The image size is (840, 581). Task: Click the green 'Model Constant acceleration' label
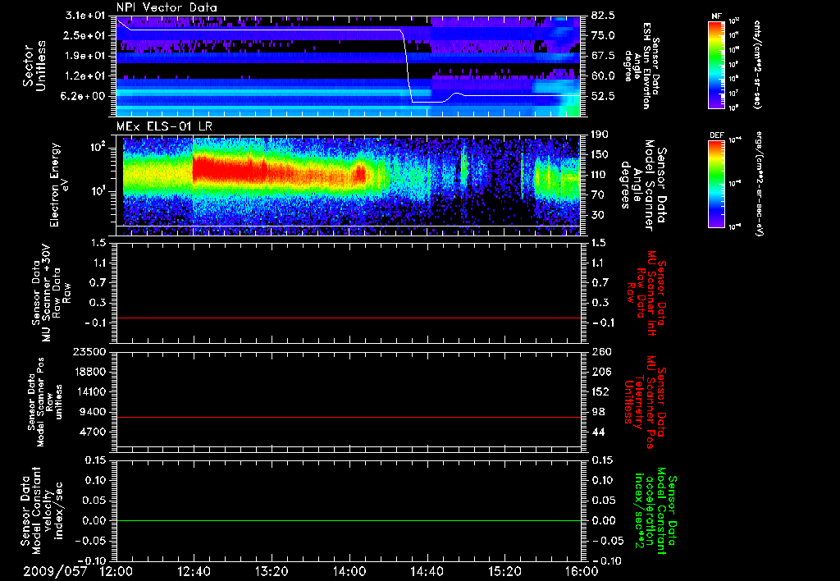coord(655,512)
